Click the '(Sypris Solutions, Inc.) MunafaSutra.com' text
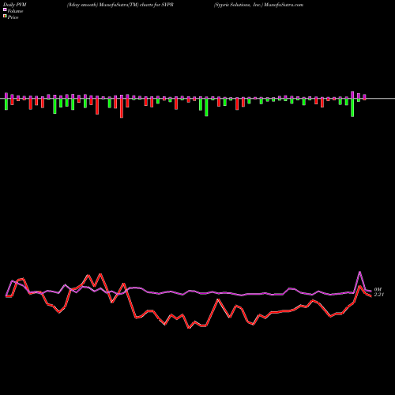Viewport: 395px width, 395px height. (x=258, y=5)
